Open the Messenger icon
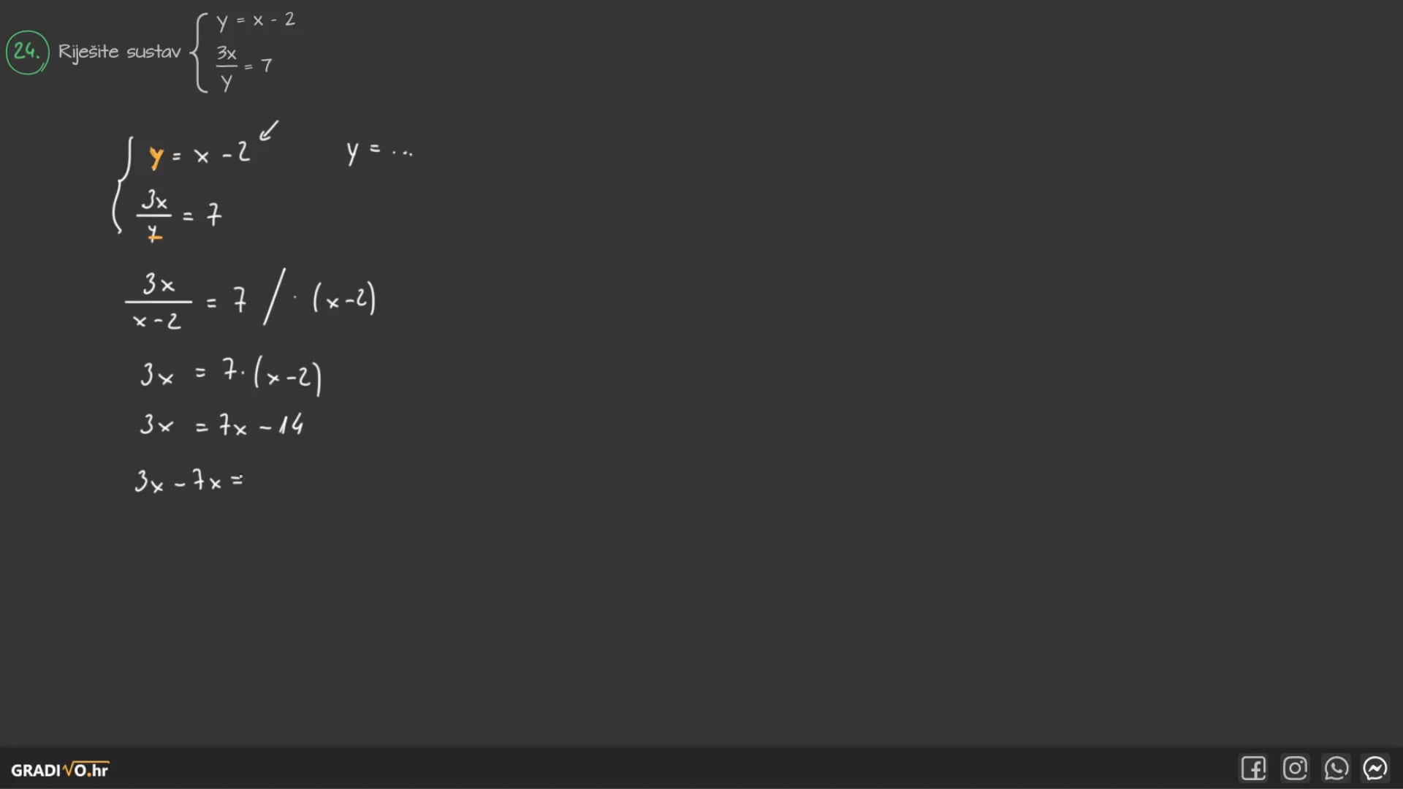The height and width of the screenshot is (789, 1403). pos(1375,769)
